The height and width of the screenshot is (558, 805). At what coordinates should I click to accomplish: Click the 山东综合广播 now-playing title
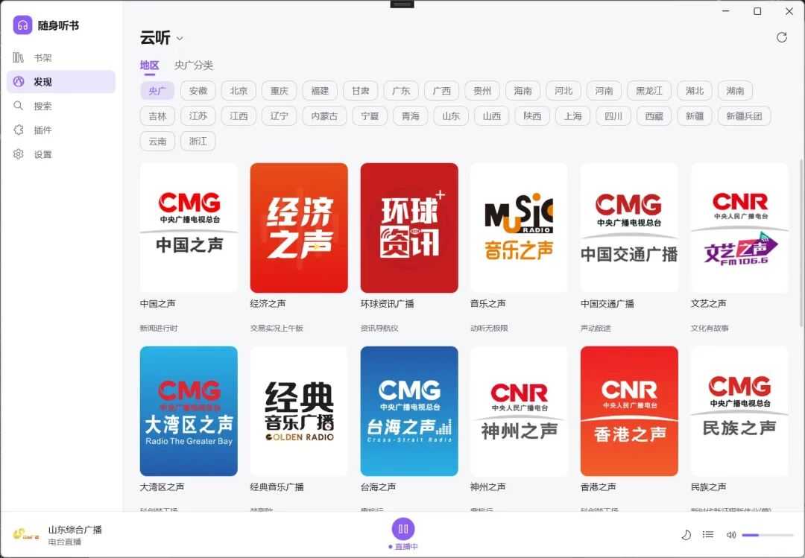coord(75,529)
